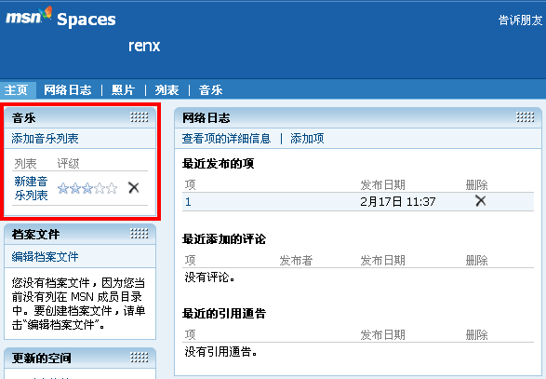The width and height of the screenshot is (546, 379).
Task: Click the MSN Spaces logo
Action: 60,17
